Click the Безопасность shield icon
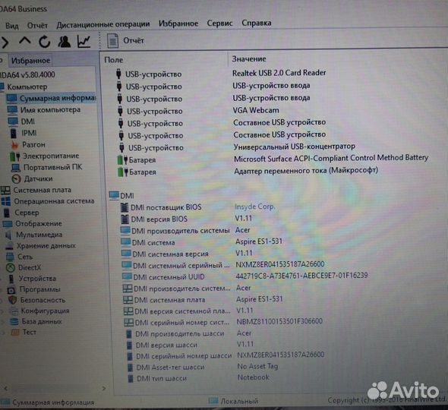The width and height of the screenshot is (448, 410). click(12, 300)
